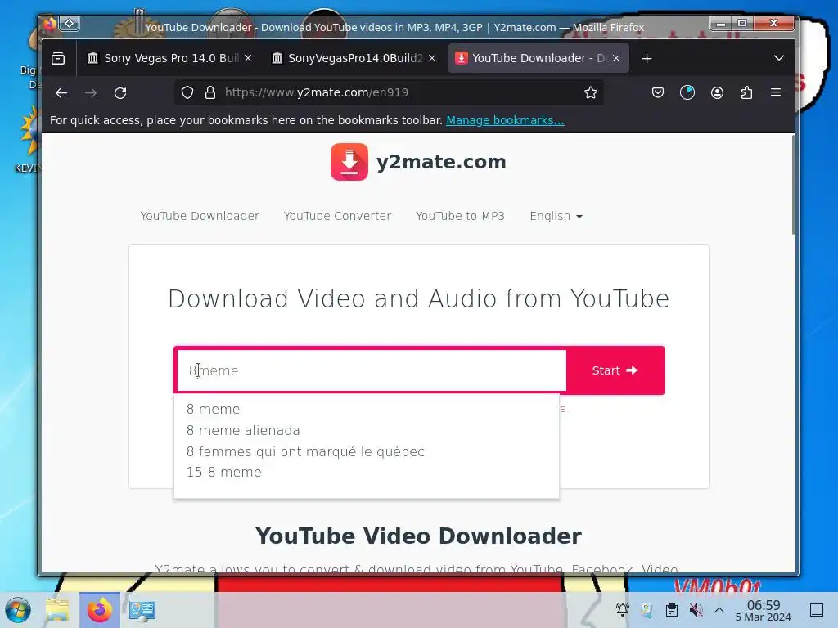Close the SonyVegasPro14.0Build2 tab
The height and width of the screenshot is (628, 838).
coord(432,58)
